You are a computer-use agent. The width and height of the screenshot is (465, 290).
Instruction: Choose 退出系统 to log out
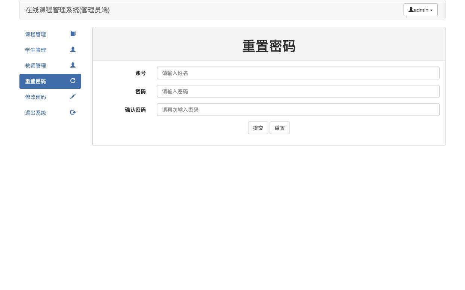tap(50, 113)
